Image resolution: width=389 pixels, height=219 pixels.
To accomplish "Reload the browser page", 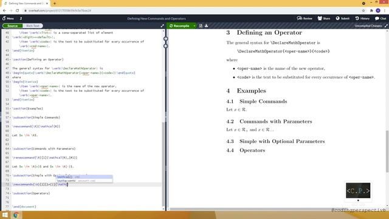I will (x=18, y=11).
